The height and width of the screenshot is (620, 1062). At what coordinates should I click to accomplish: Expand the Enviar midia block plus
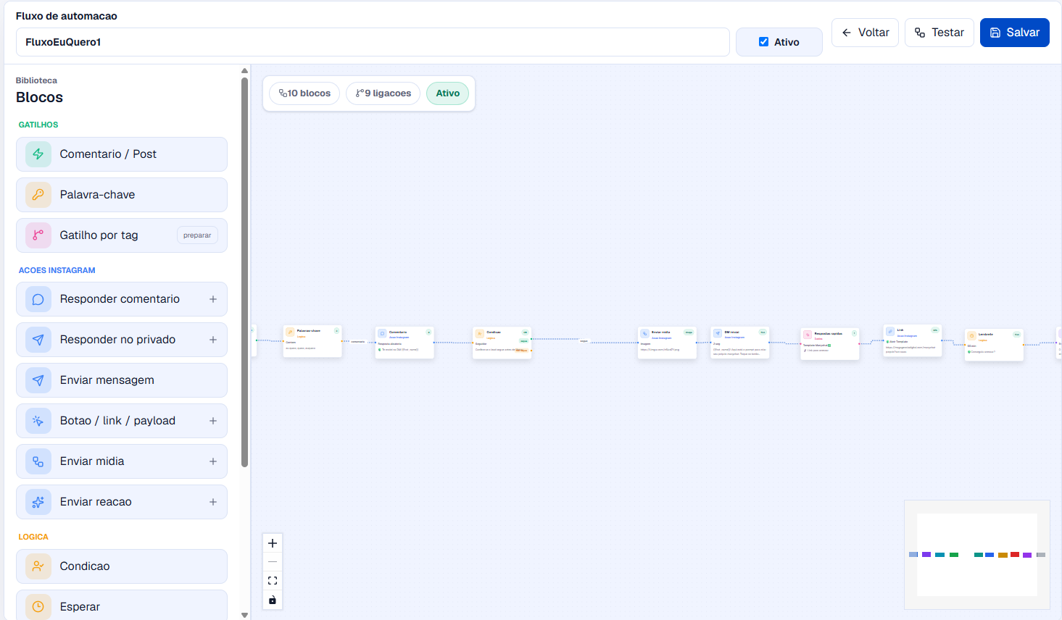point(213,461)
